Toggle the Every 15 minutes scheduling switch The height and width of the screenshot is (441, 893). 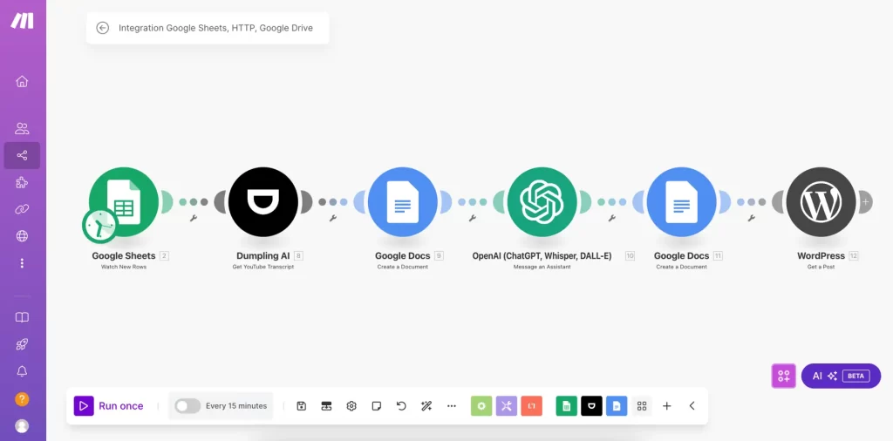tap(187, 406)
